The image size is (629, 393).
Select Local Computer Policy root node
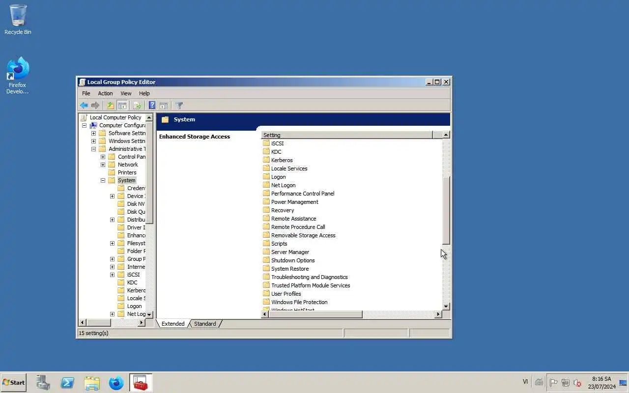point(115,117)
